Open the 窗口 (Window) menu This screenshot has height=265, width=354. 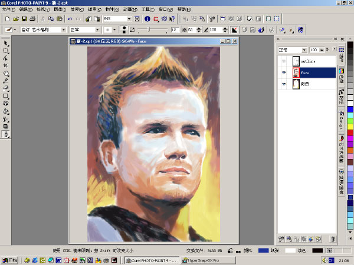click(165, 9)
